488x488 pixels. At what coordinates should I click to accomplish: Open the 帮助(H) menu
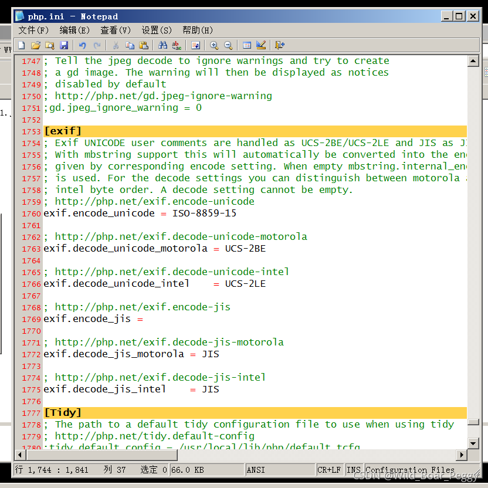pyautogui.click(x=198, y=30)
